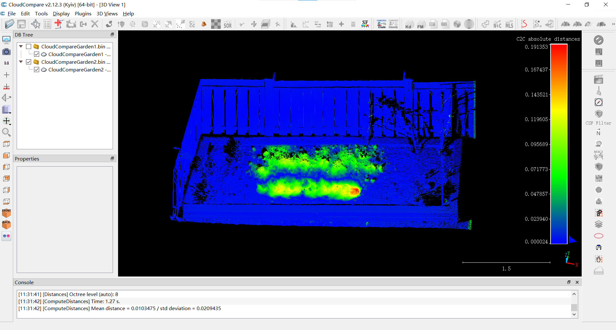Open the RANSAC shape detection RSD icon
Screen dimensions: 616x330
[x=599, y=201]
